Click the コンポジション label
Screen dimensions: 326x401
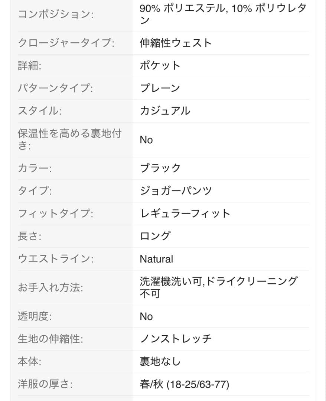coord(56,14)
